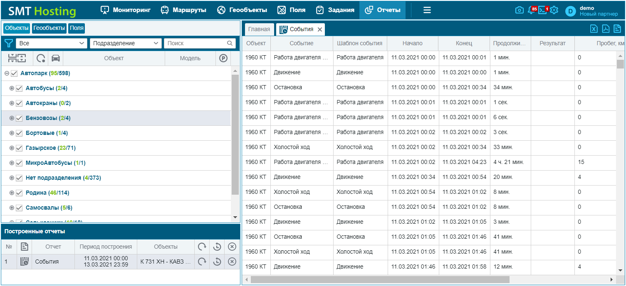
Task: Toggle the Бортовые group checkbox
Action: pyautogui.click(x=19, y=133)
